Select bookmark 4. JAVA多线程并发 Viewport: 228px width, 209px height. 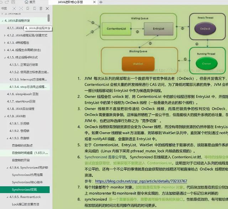pos(17,21)
